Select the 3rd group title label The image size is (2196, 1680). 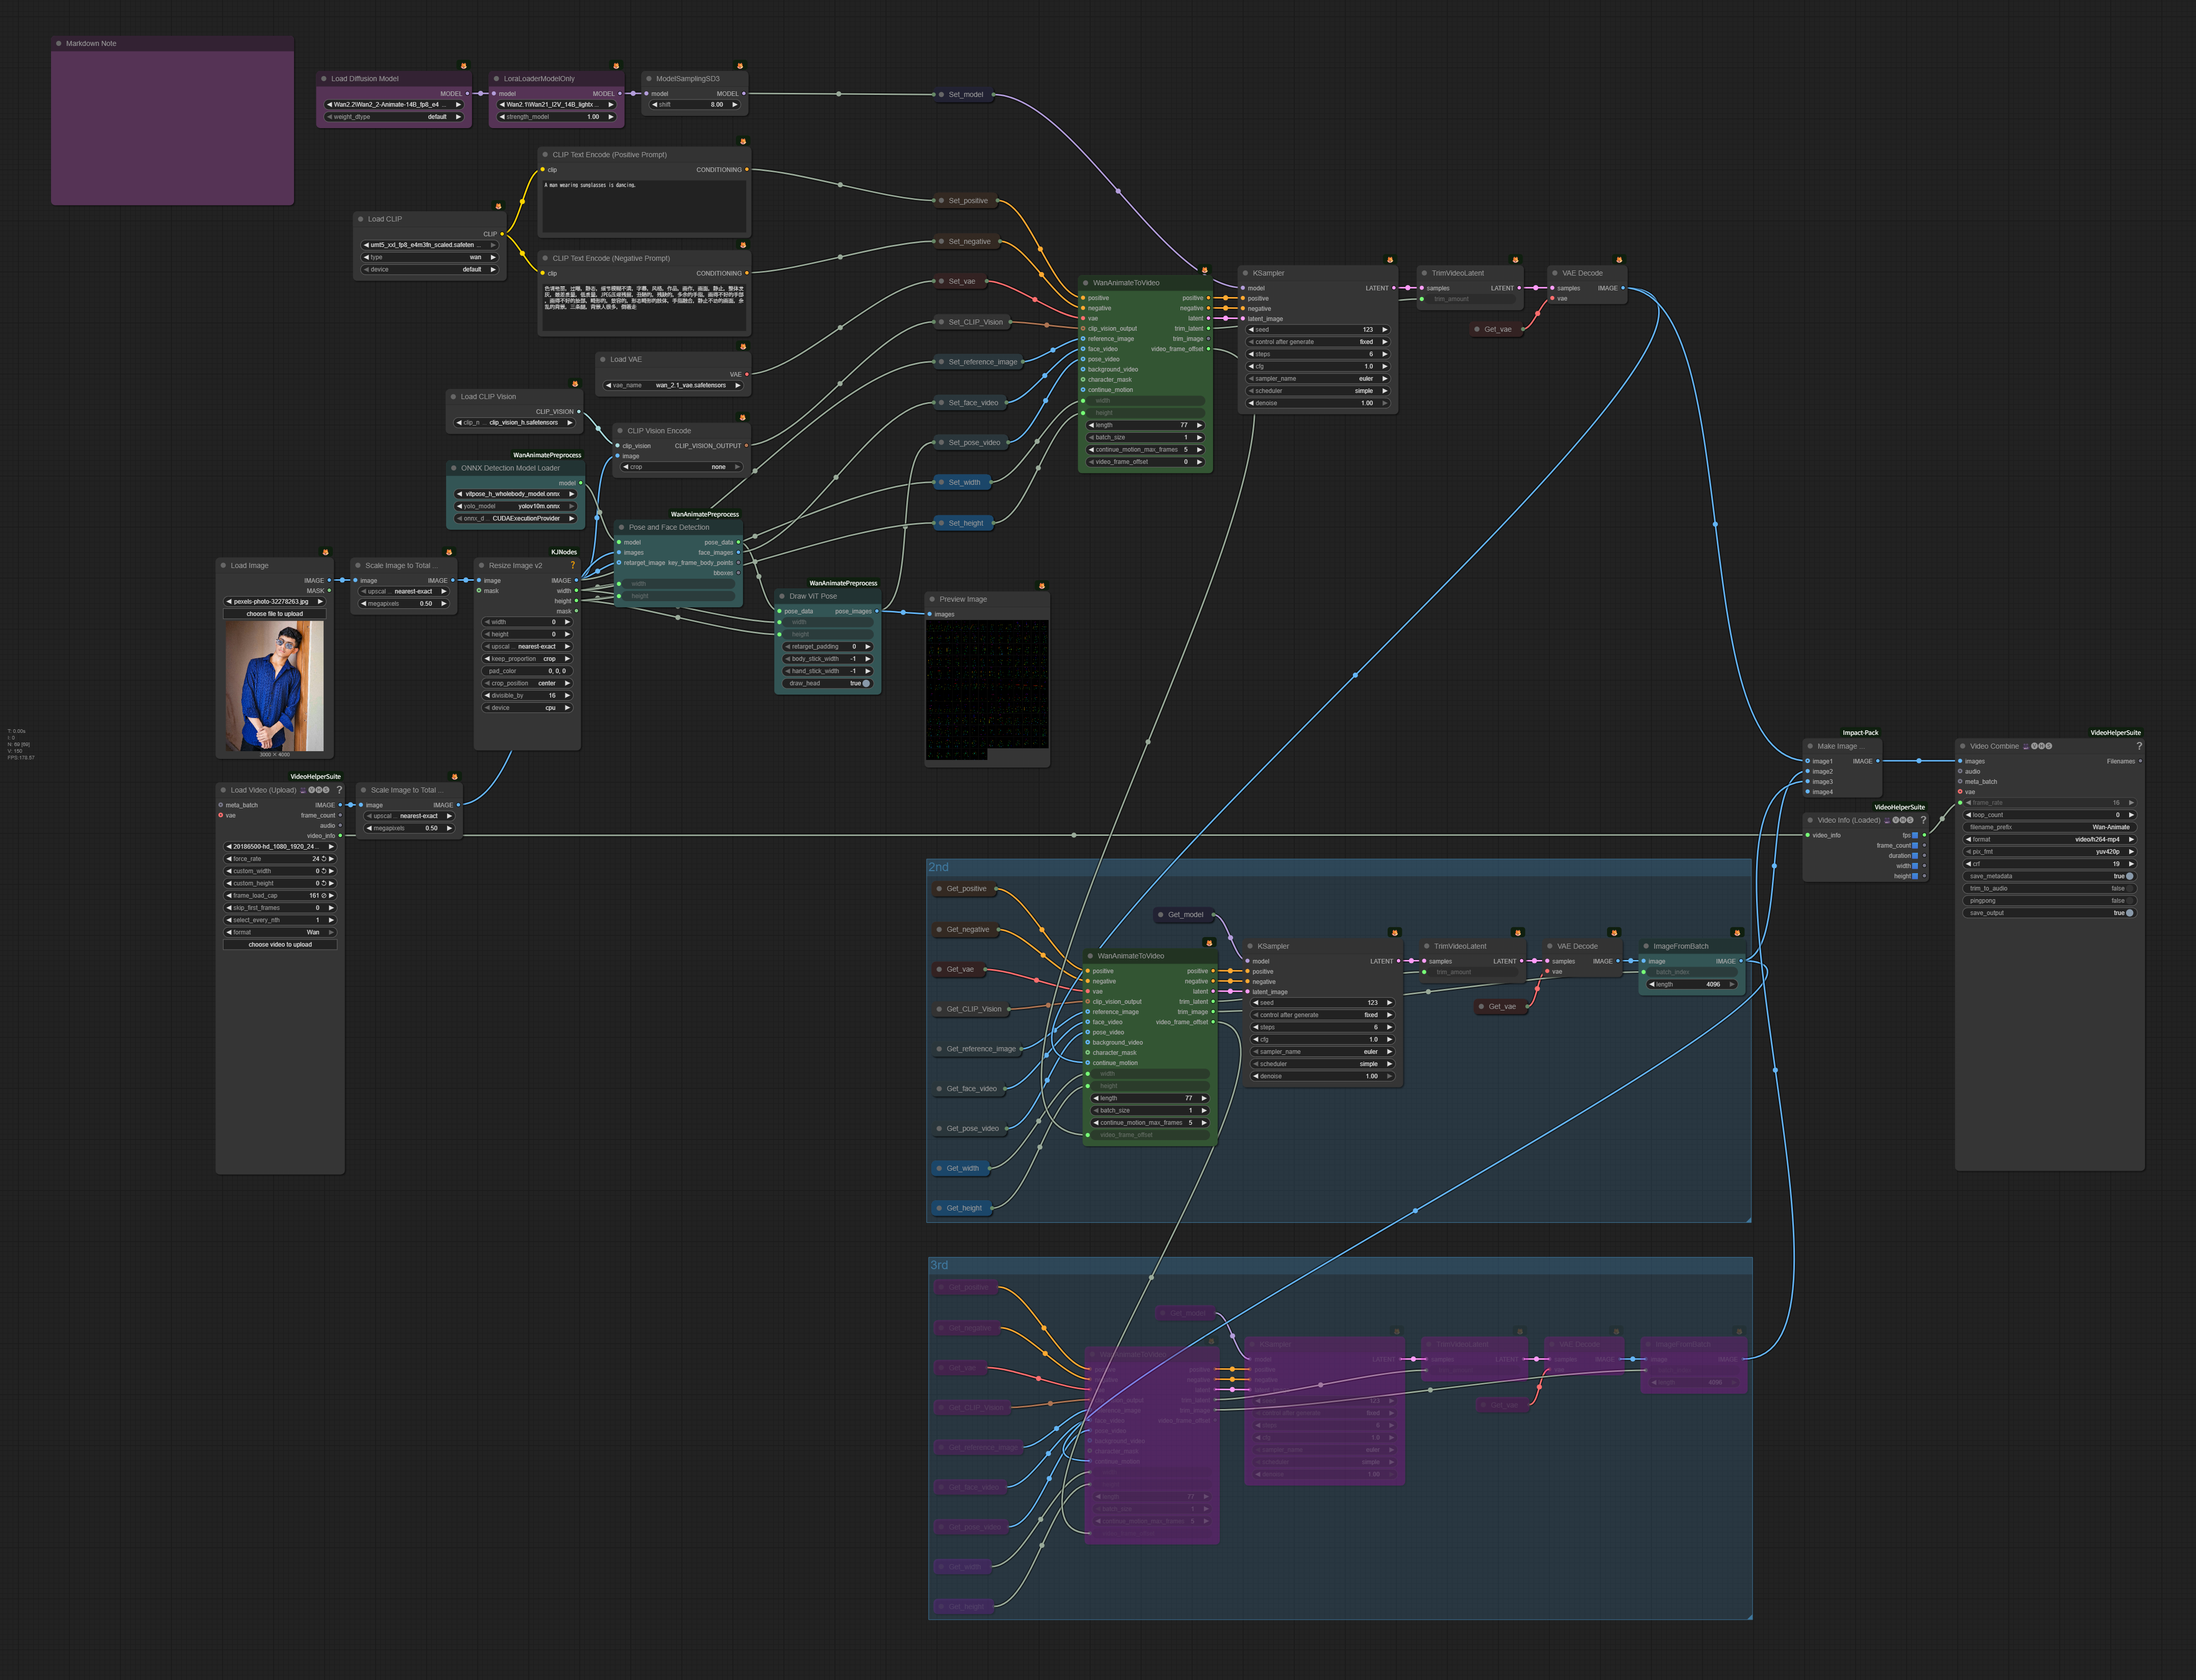coord(939,1265)
